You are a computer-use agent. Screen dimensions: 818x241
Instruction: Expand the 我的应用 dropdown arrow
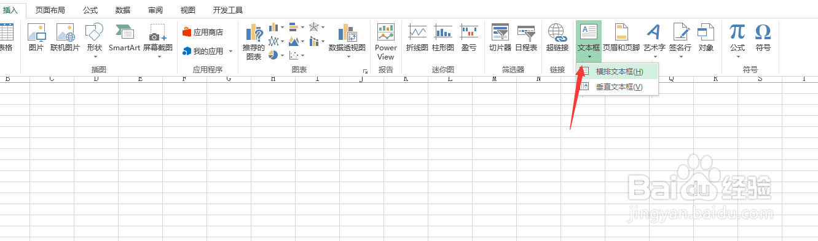[230, 52]
